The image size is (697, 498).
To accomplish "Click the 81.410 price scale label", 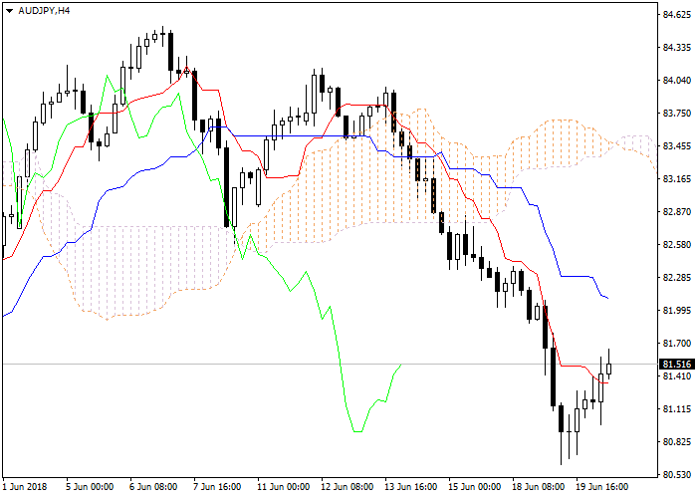I will (x=677, y=376).
